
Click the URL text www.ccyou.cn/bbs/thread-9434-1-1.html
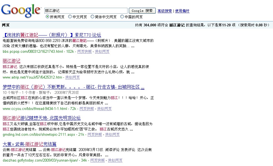[x=35, y=109]
